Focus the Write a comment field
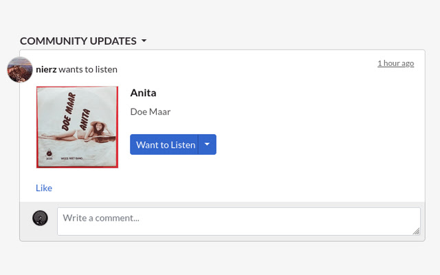The height and width of the screenshot is (275, 440). point(238,221)
